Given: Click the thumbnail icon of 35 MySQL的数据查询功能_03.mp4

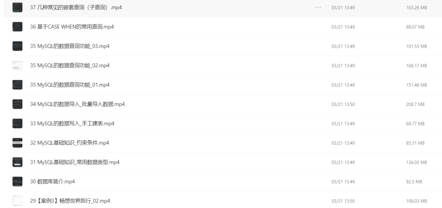Looking at the screenshot, I should click(x=17, y=46).
